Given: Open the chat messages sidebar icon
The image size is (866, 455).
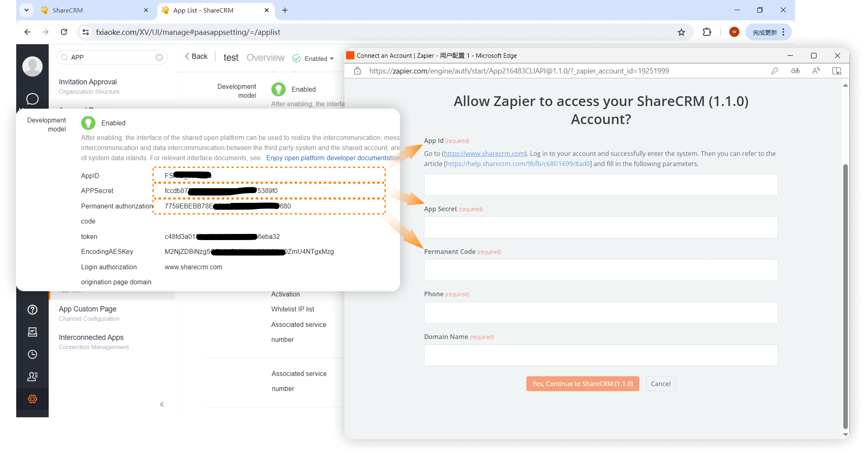Looking at the screenshot, I should click(x=32, y=99).
